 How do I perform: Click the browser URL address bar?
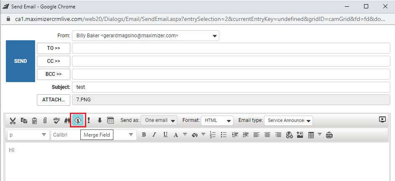200,19
